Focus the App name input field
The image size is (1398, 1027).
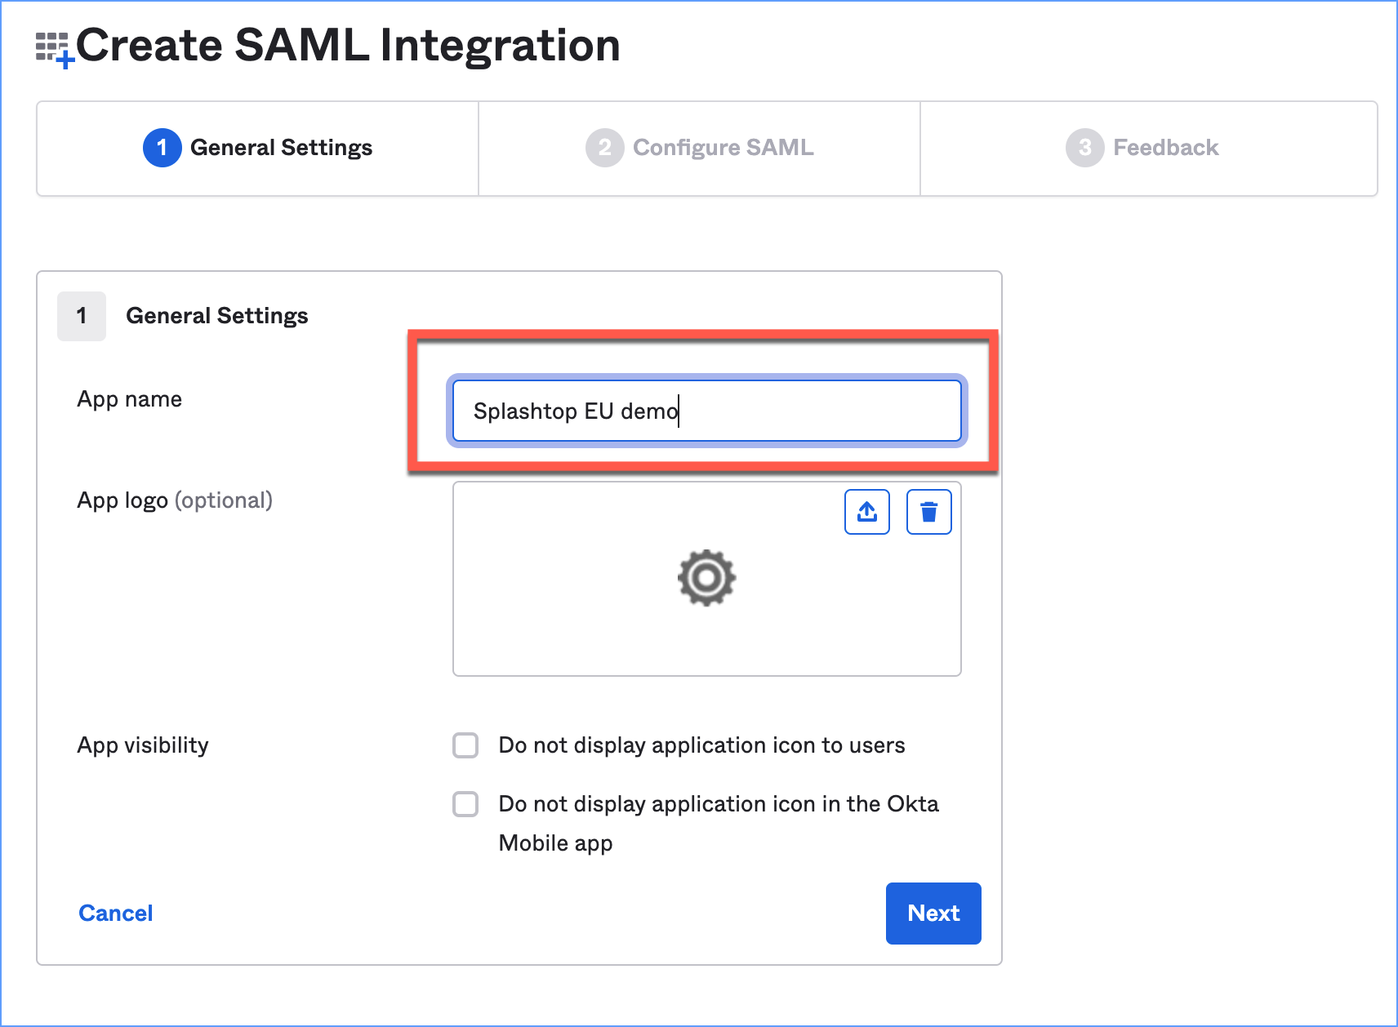[x=706, y=411]
